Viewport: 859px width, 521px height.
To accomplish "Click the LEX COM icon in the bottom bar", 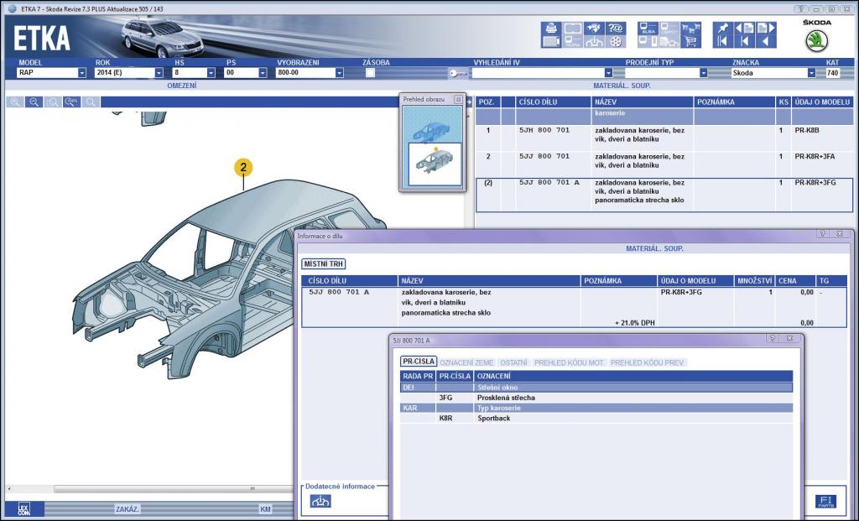I will pos(23,509).
